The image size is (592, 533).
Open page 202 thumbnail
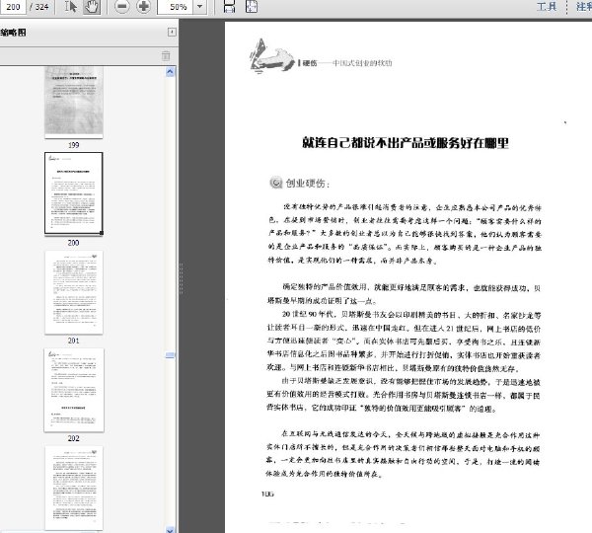click(74, 390)
